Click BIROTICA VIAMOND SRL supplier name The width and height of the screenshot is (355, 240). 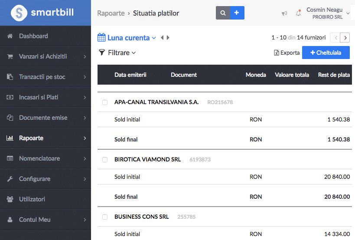[148, 160]
